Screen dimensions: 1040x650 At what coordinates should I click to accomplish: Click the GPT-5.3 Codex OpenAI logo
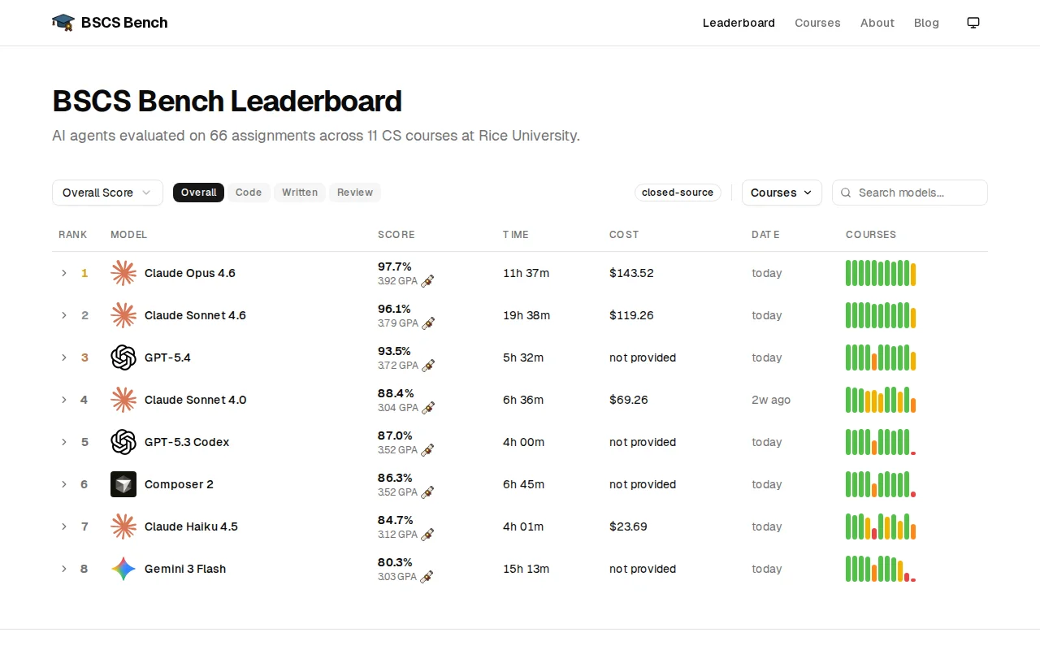[123, 442]
